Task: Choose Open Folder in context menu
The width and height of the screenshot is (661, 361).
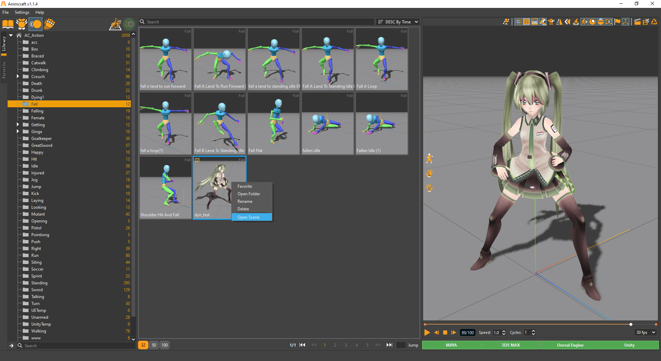Action: coord(252,194)
